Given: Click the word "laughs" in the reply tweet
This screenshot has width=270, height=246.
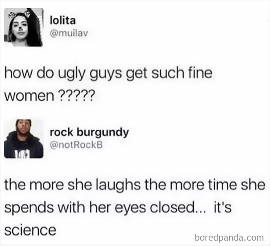Looking at the screenshot, I should tap(118, 186).
